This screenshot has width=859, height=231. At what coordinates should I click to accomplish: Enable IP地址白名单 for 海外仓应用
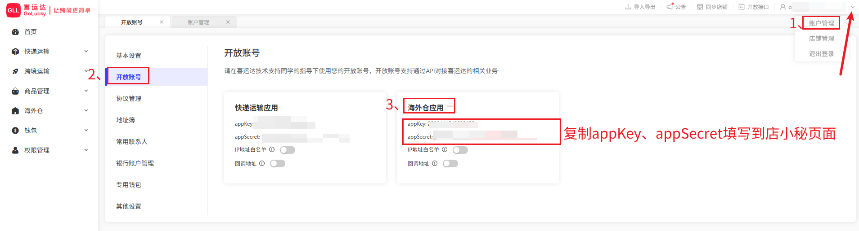(x=460, y=150)
